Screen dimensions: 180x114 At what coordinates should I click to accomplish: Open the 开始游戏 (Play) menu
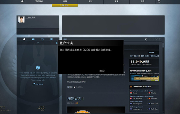point(39,1)
